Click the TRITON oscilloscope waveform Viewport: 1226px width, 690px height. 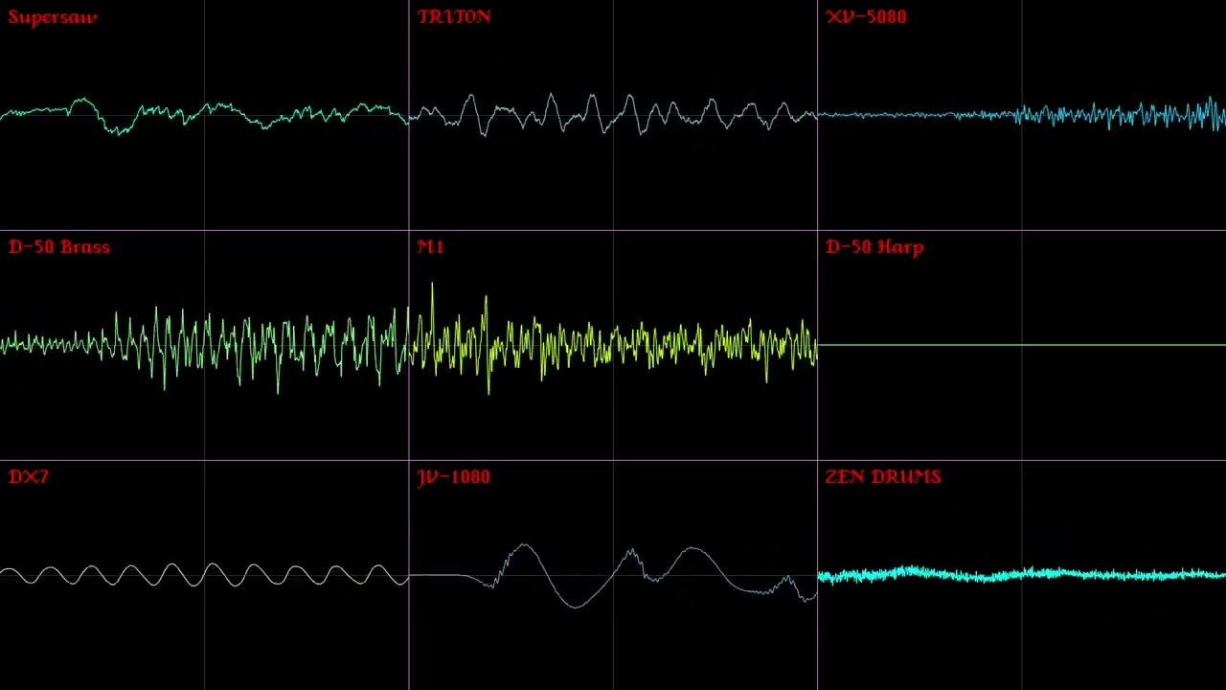(x=613, y=114)
